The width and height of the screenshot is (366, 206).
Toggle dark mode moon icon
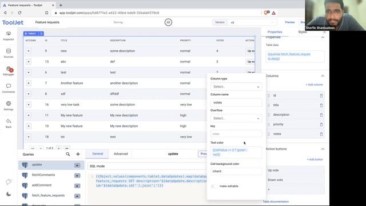tap(9, 194)
